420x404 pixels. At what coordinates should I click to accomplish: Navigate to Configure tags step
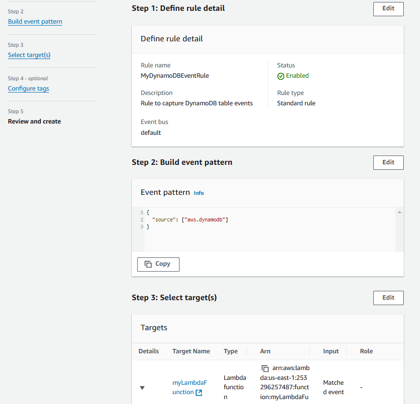point(29,89)
